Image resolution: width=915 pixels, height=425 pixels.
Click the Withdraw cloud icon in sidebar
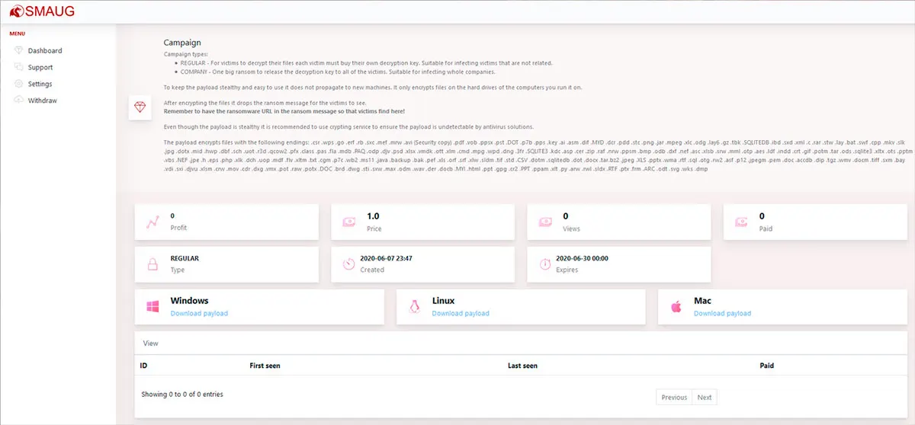click(19, 101)
